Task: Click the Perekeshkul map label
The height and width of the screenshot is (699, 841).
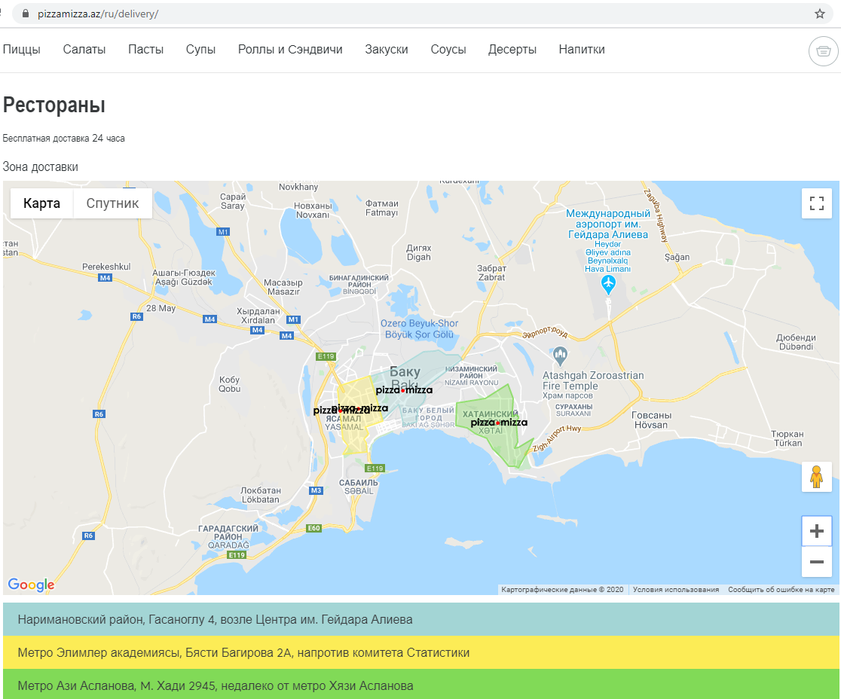Action: click(106, 267)
